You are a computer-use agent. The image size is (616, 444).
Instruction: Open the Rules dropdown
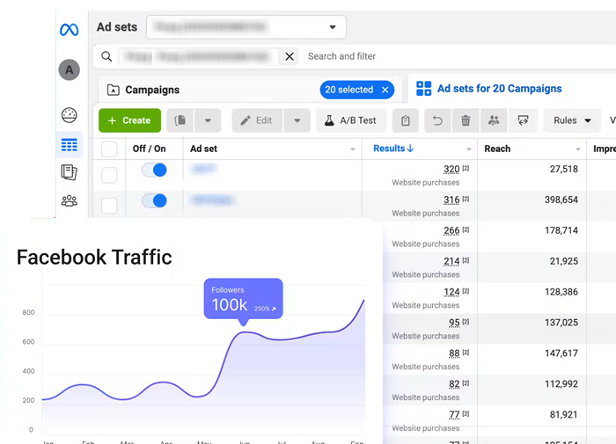(x=571, y=120)
